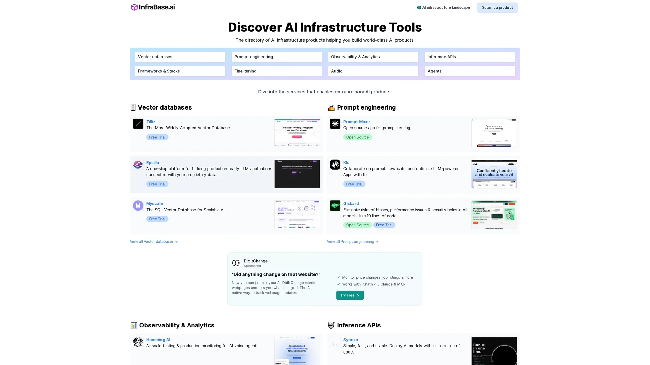Click the Klu website preview thumbnail
The image size is (650, 365).
pyautogui.click(x=494, y=174)
